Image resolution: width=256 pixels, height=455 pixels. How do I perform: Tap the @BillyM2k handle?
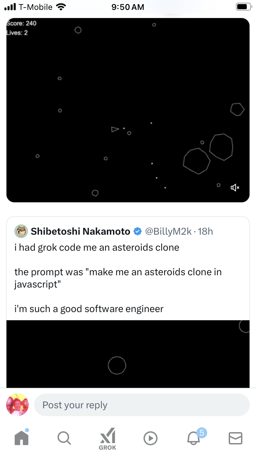[168, 232]
